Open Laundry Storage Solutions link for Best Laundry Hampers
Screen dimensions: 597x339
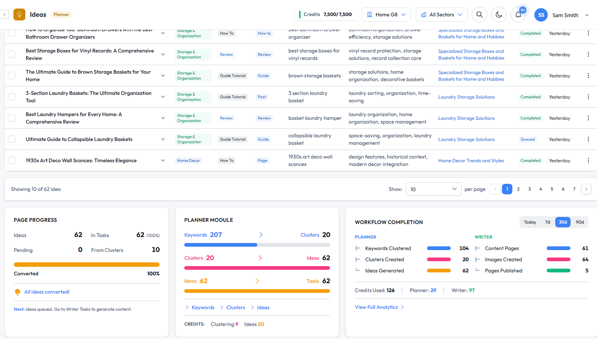pyautogui.click(x=466, y=118)
